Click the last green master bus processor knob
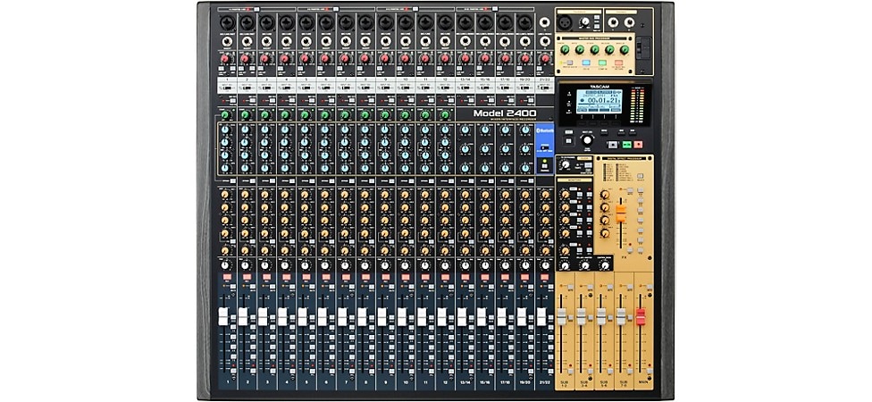 coord(625,50)
